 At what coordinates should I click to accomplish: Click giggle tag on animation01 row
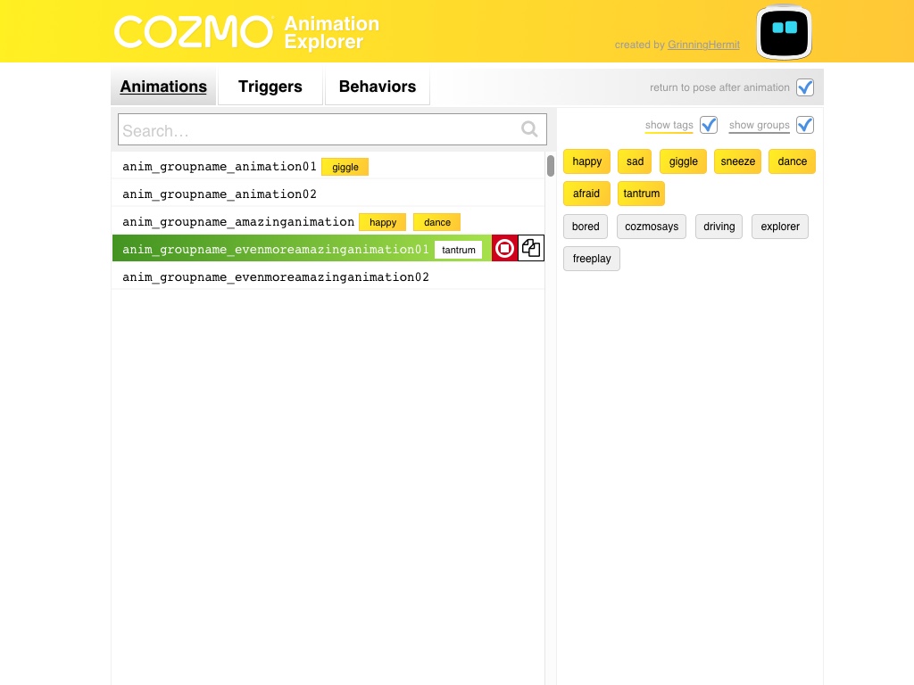345,167
